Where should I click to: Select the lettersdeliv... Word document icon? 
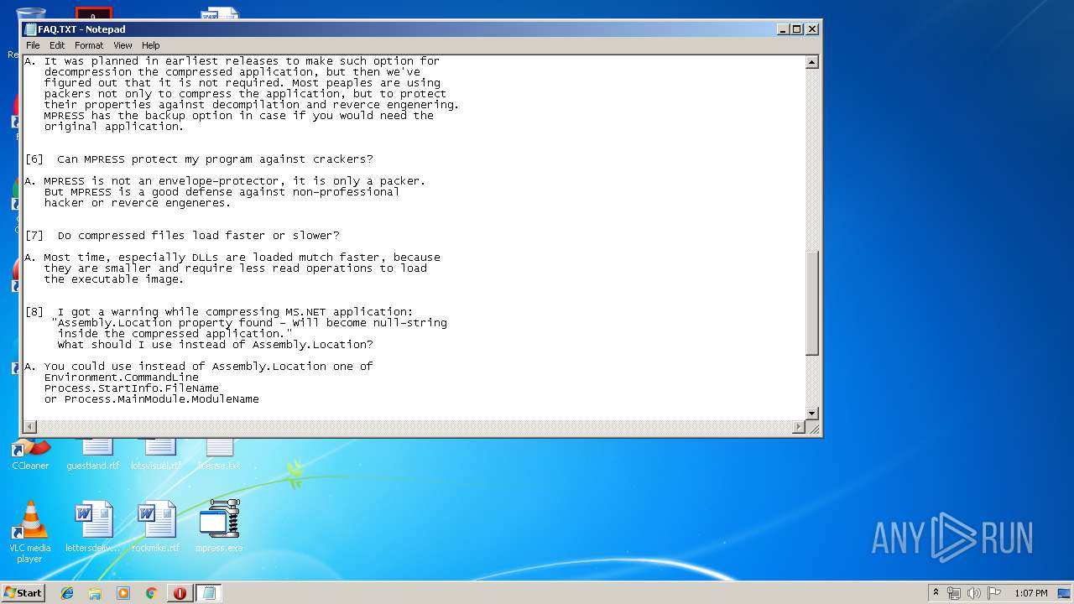(93, 527)
